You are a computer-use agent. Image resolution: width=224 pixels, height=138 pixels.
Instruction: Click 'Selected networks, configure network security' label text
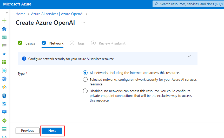(x=143, y=82)
